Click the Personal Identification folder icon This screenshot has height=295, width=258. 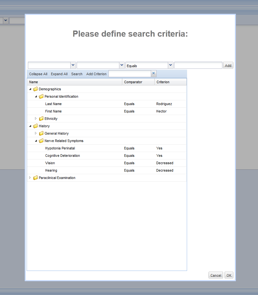[x=41, y=96]
